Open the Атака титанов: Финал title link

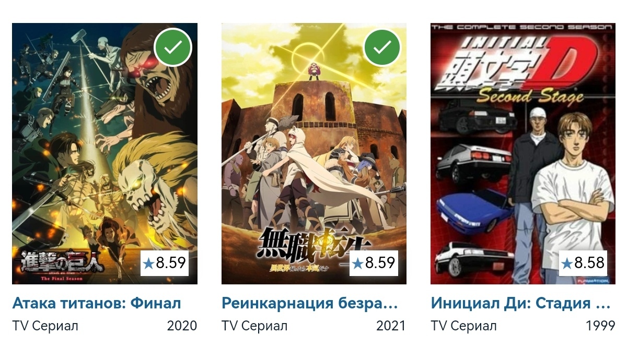coord(97,303)
